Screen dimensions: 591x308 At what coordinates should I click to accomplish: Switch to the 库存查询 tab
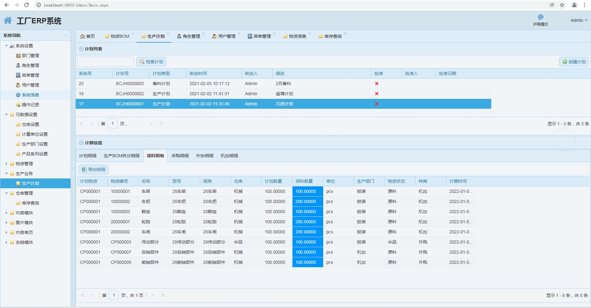pyautogui.click(x=330, y=36)
